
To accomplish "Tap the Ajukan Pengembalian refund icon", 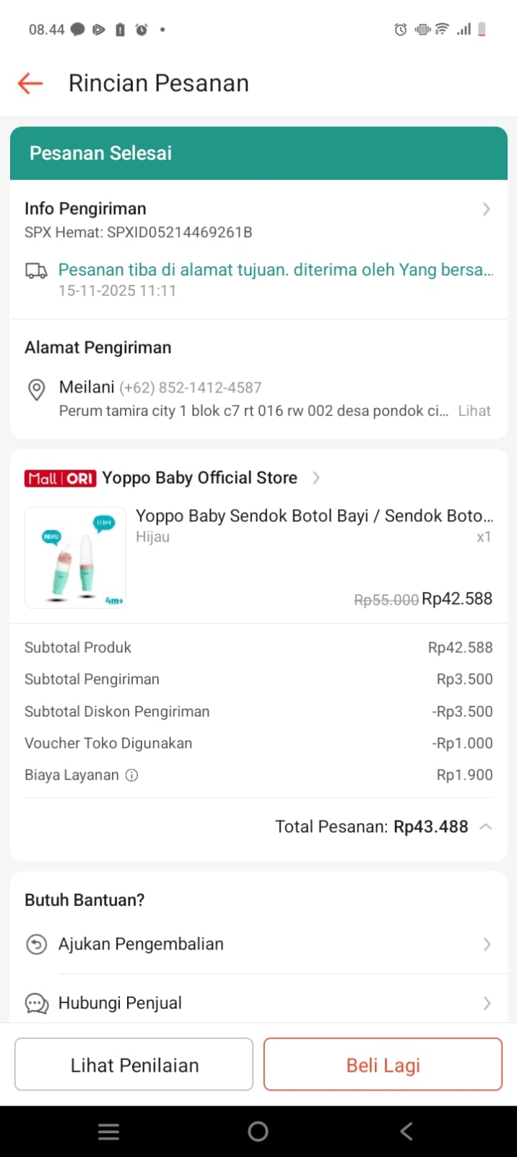I will (36, 944).
